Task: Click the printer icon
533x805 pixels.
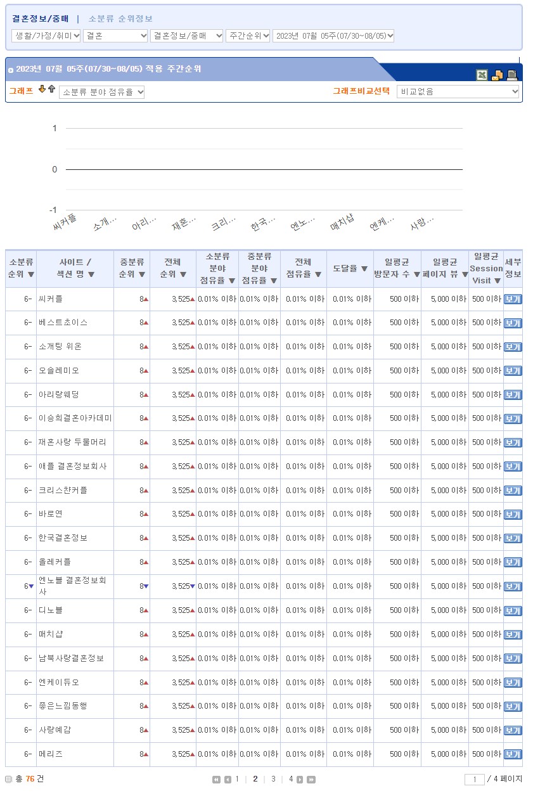Action: (x=512, y=75)
